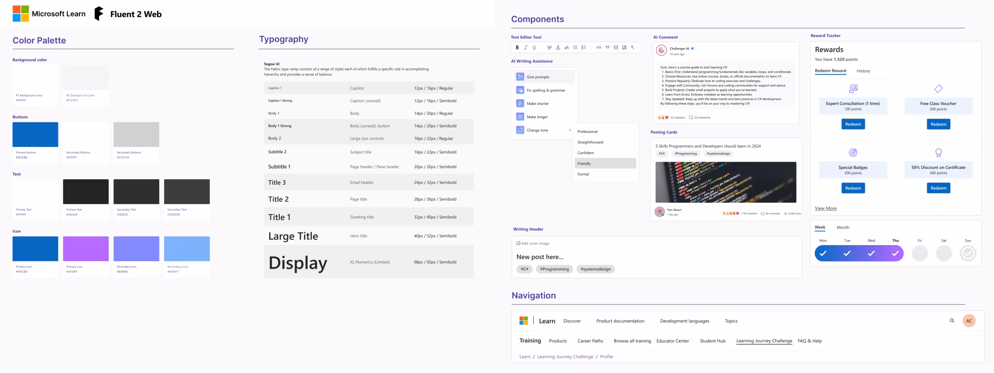Viewport: 994px width, 373px height.
Task: Click the Challenger AI avatar icon
Action: coord(661,50)
